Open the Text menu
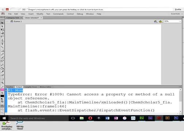184x131 pixels. coord(48,14)
